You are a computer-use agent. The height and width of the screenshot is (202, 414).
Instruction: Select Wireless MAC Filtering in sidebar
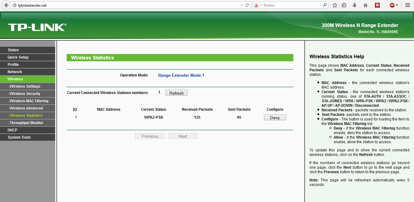coord(29,101)
